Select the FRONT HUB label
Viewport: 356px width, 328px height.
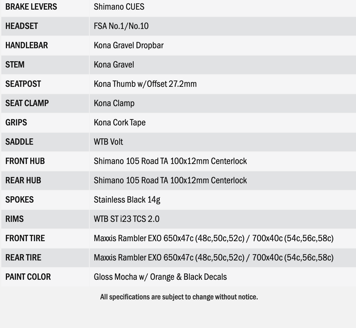[25, 161]
